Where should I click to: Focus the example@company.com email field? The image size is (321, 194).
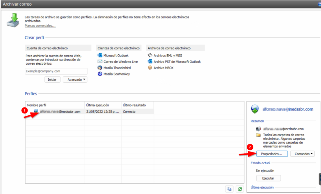tap(56, 71)
